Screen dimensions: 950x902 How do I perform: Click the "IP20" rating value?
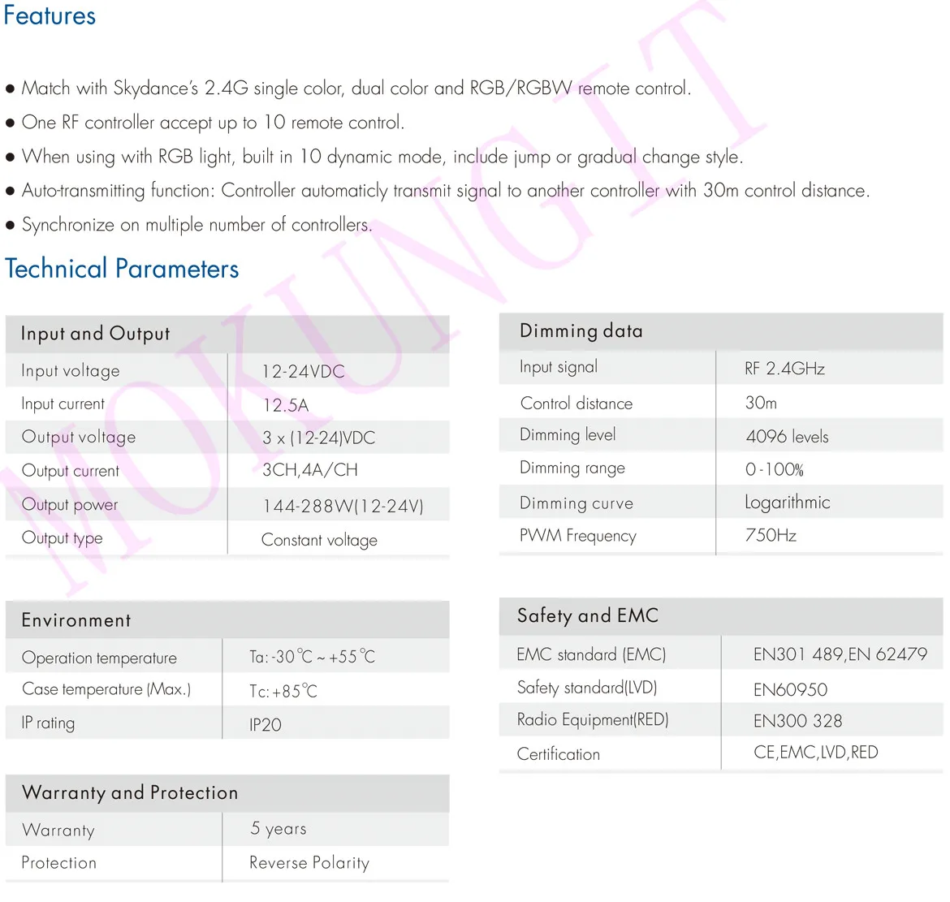[x=266, y=724]
